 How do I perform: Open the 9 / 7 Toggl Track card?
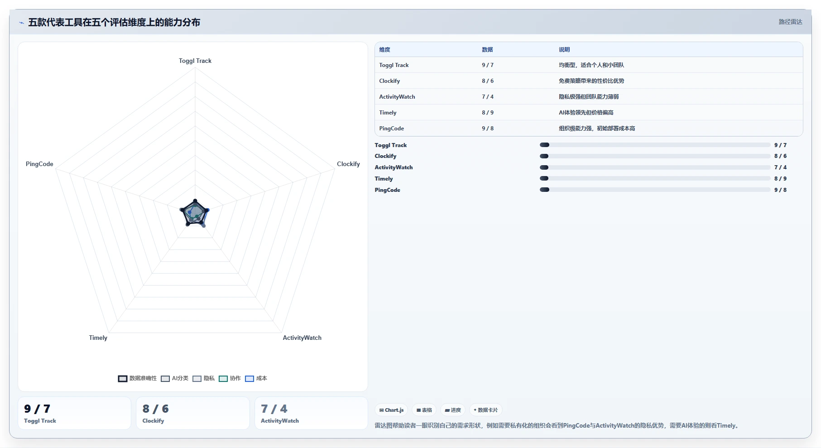[x=75, y=413]
